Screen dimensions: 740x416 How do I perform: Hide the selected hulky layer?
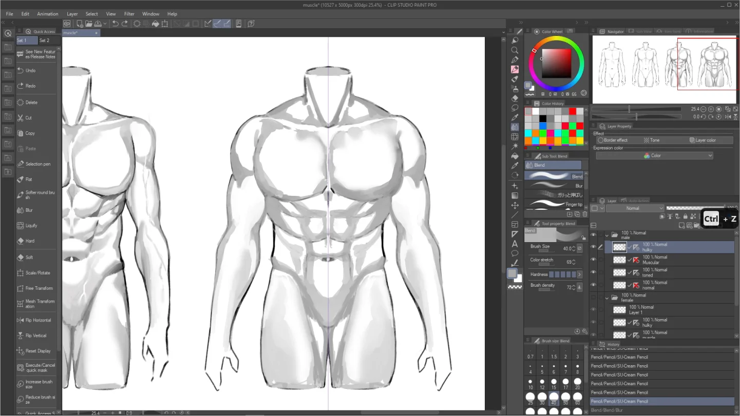click(594, 247)
